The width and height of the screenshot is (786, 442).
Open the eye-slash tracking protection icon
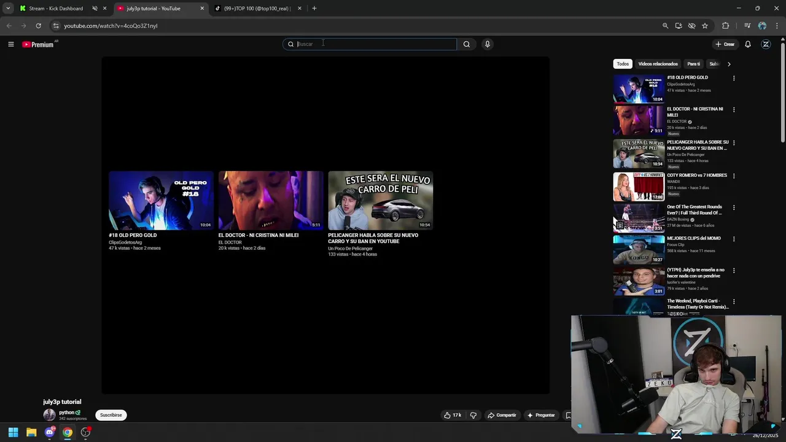(x=691, y=26)
